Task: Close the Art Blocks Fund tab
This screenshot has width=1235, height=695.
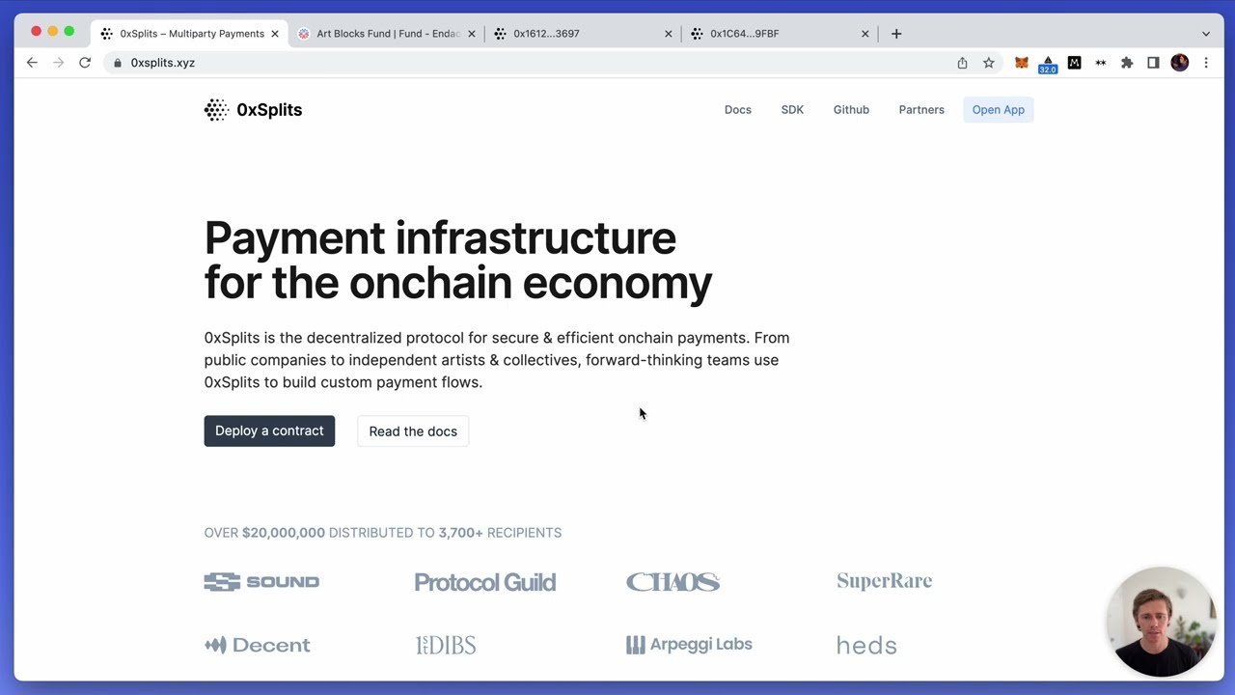Action: (x=472, y=34)
